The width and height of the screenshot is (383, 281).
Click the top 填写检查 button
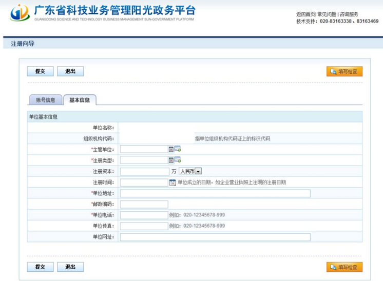pos(344,71)
